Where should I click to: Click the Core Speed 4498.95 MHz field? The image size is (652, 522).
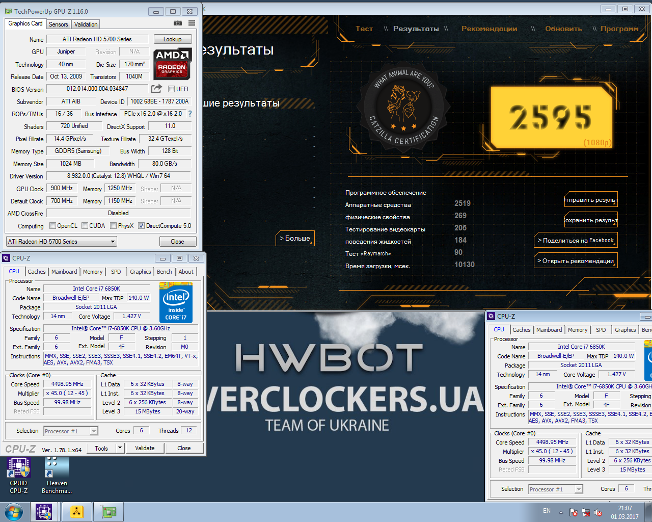pyautogui.click(x=67, y=384)
